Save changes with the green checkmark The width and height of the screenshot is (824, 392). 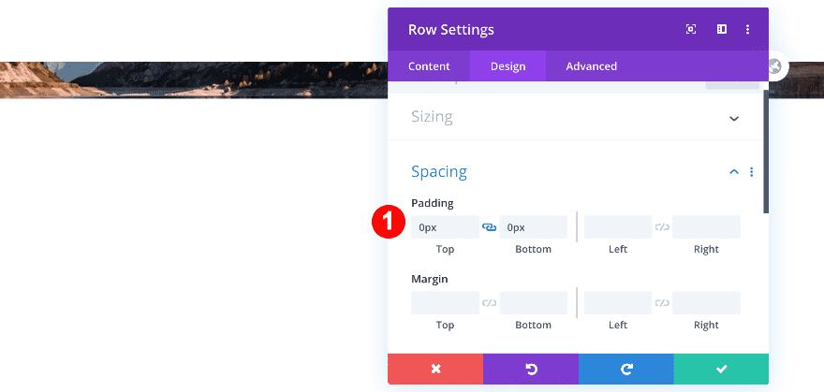click(721, 369)
